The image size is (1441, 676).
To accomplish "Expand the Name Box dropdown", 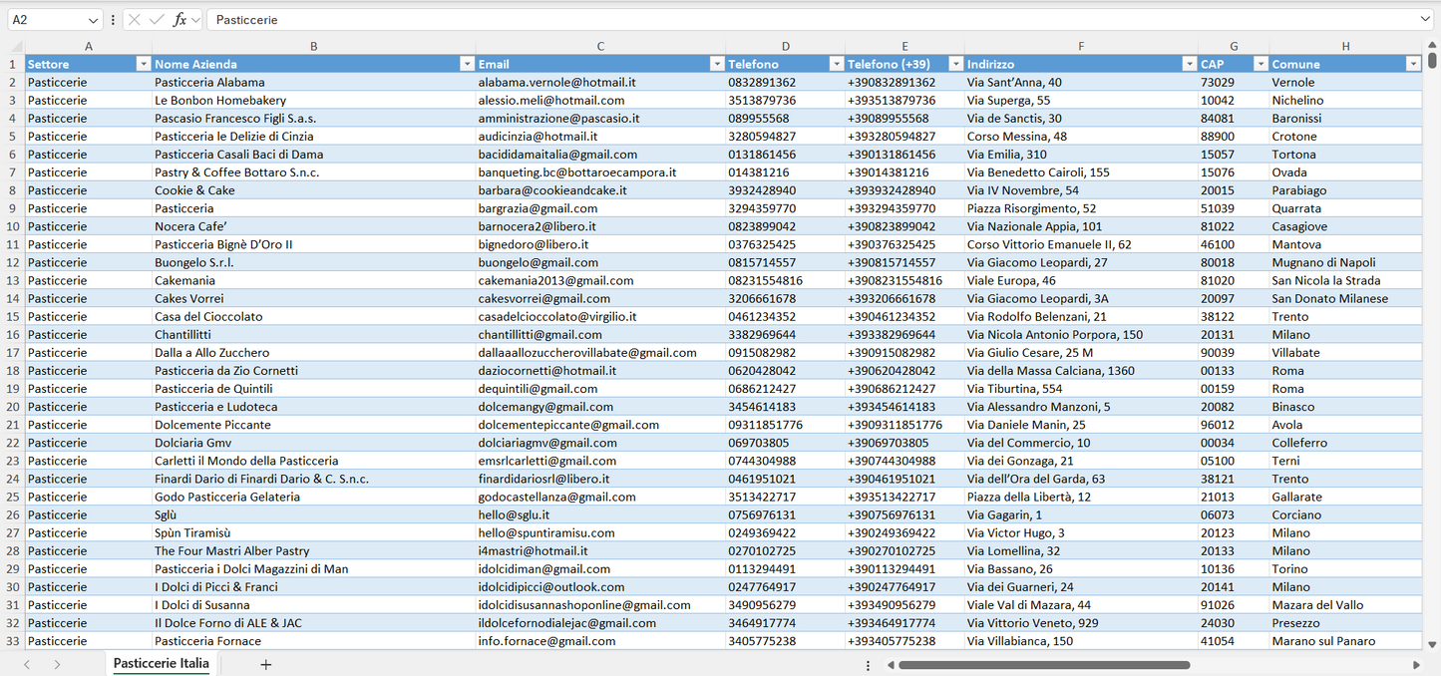I will tap(93, 20).
